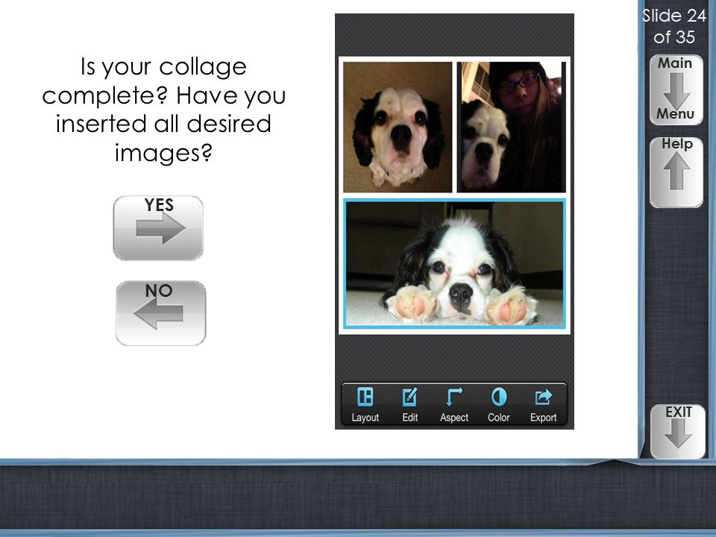This screenshot has width=716, height=537.
Task: Open the Help button
Action: (x=676, y=172)
